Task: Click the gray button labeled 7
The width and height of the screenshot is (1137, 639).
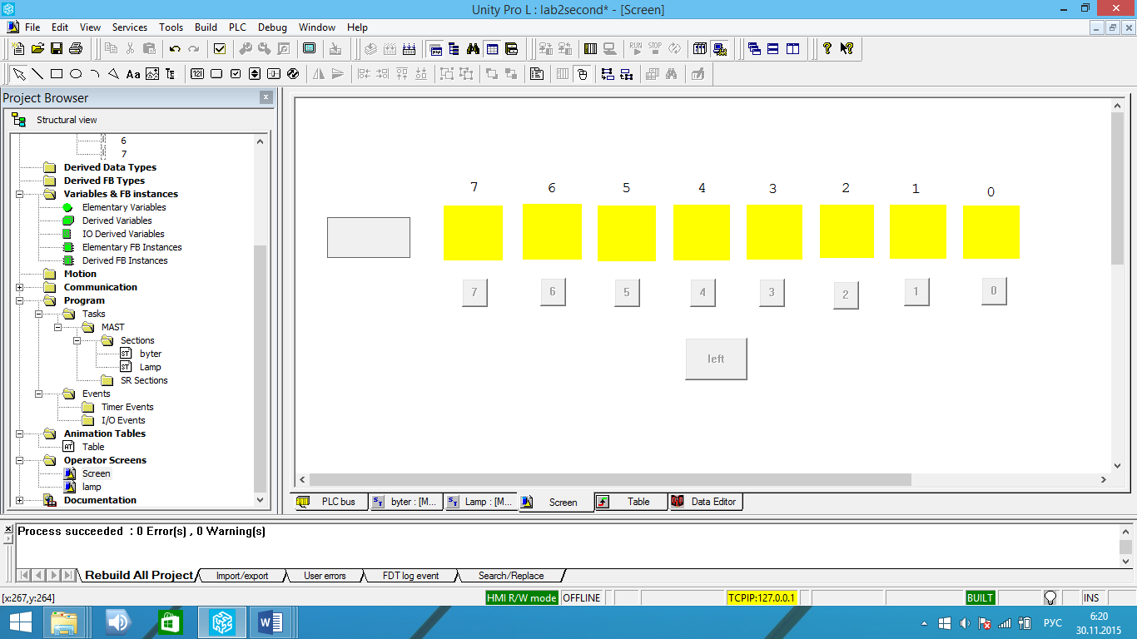Action: 474,292
